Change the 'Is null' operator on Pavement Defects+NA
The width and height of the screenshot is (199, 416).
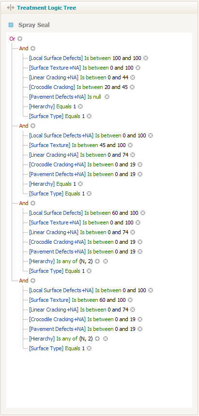[x=94, y=97]
